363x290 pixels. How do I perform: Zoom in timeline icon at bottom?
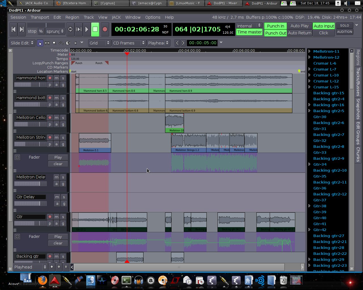point(59,267)
